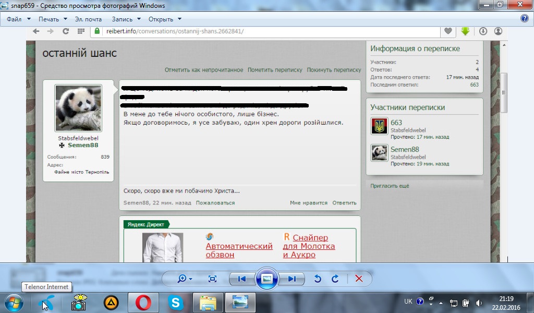Open Semen88 in the participants list
Image resolution: width=534 pixels, height=313 pixels.
click(x=405, y=149)
